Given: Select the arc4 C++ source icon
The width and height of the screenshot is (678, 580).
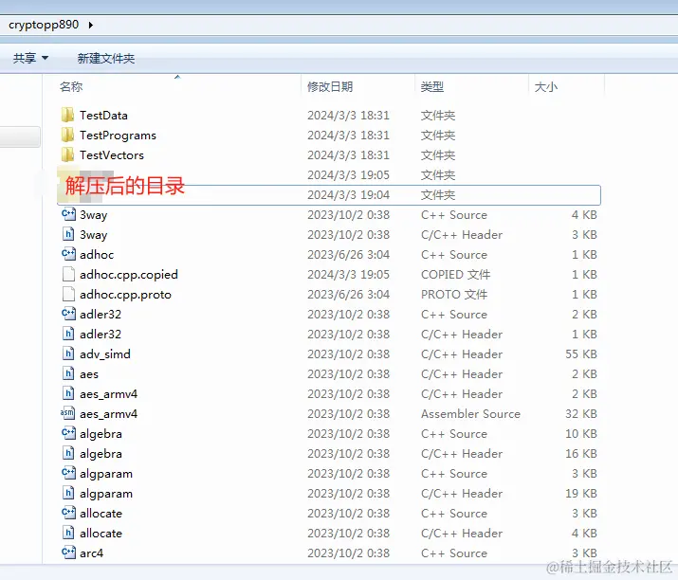Looking at the screenshot, I should pos(68,553).
